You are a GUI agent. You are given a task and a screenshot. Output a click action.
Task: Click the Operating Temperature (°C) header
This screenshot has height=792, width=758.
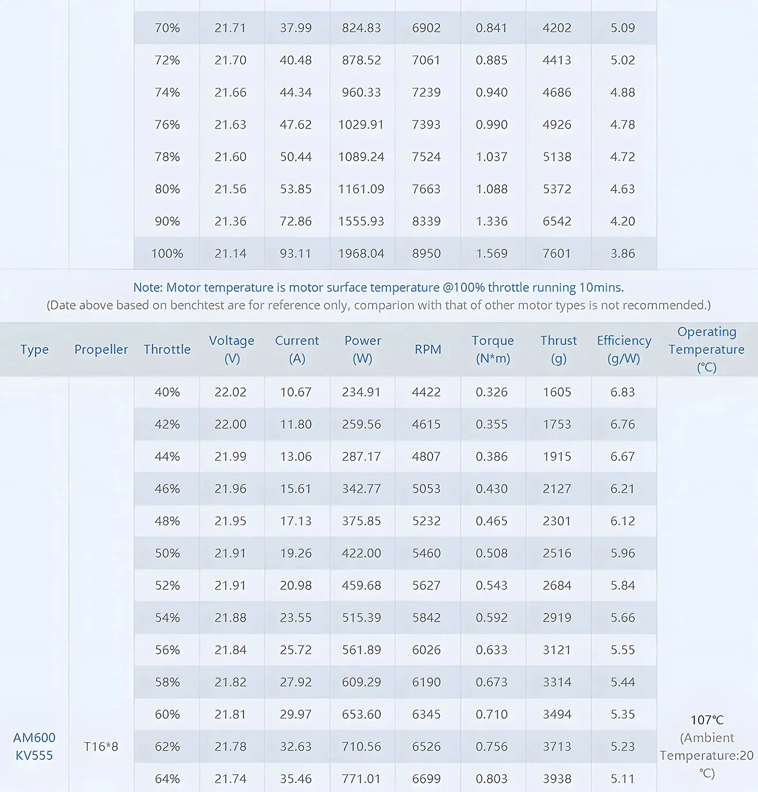pyautogui.click(x=706, y=350)
